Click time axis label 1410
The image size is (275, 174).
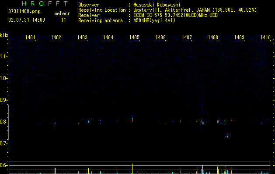point(265,37)
